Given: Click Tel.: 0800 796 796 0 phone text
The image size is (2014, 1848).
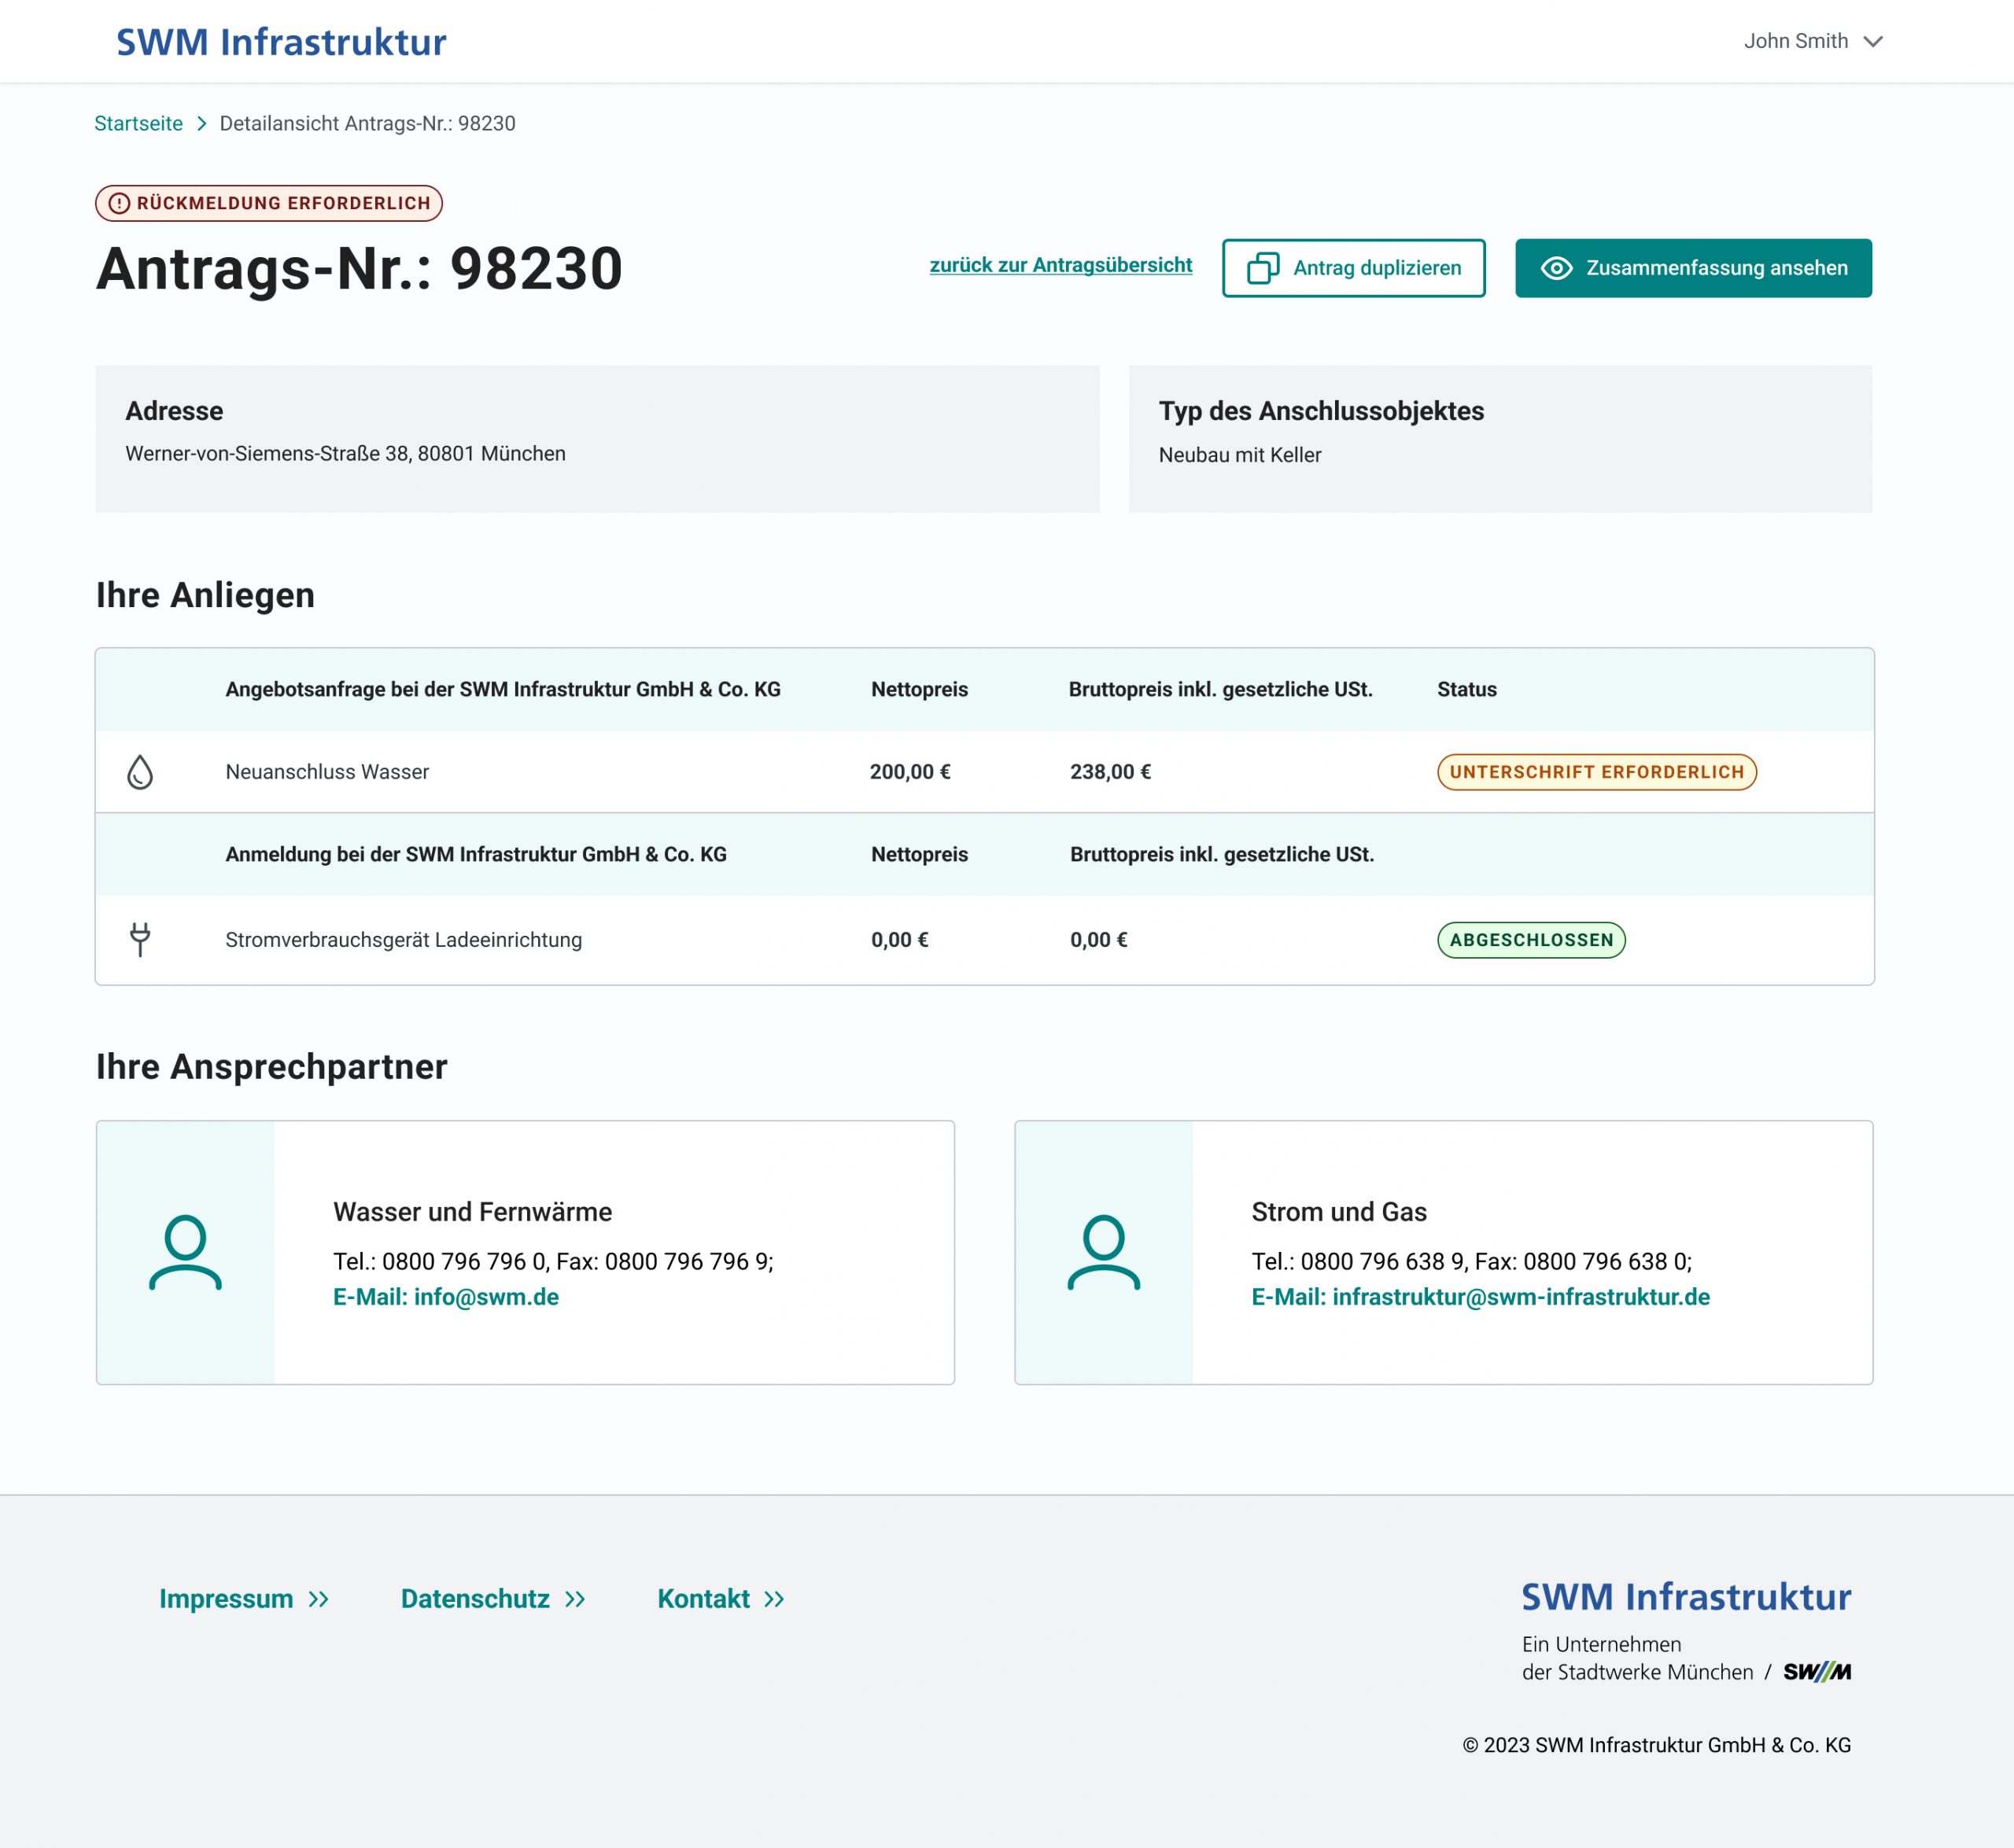Looking at the screenshot, I should click(x=441, y=1262).
